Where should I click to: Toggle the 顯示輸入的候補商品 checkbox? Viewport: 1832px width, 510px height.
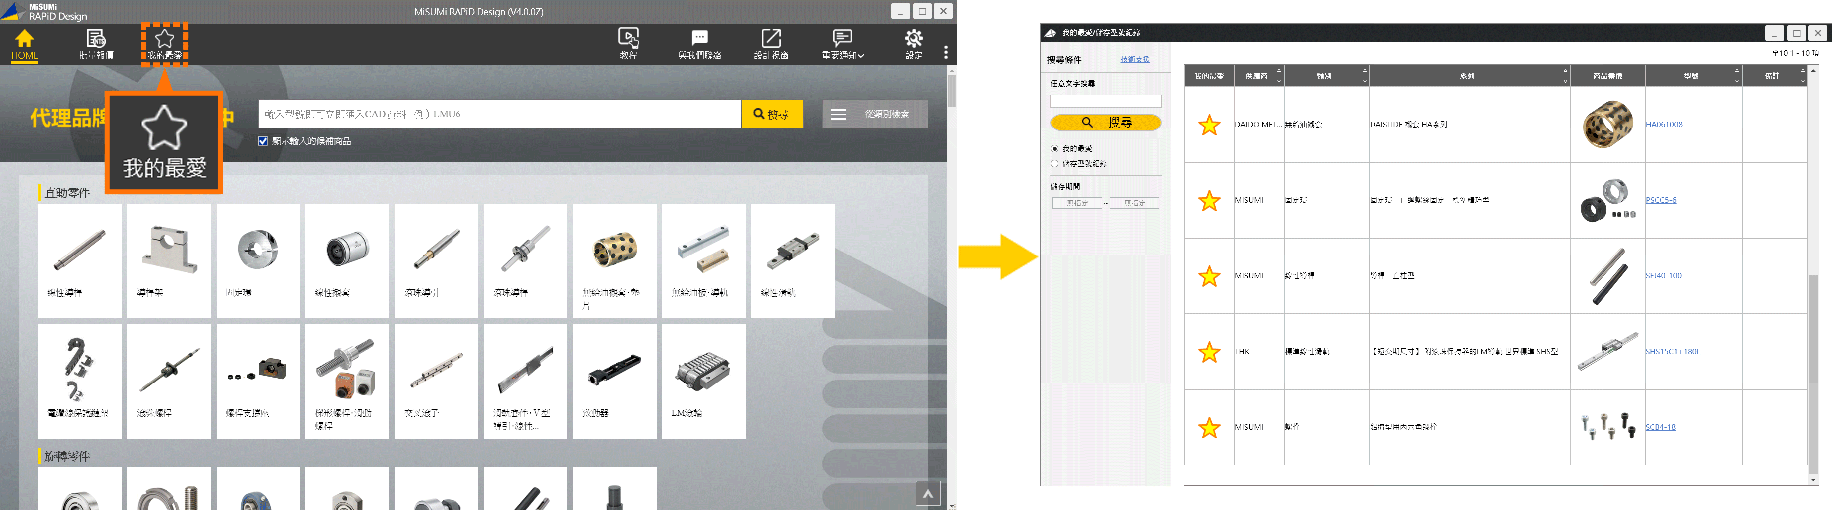(263, 140)
